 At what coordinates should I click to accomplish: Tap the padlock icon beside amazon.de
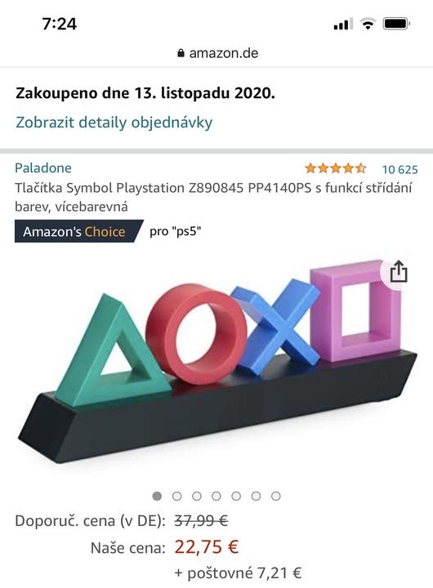181,53
